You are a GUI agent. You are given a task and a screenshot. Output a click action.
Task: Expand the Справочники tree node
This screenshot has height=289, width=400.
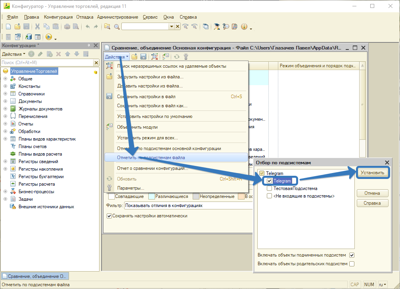point(6,94)
